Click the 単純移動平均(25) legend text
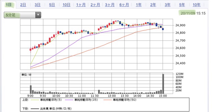This screenshot has height=112, width=212. (86, 100)
